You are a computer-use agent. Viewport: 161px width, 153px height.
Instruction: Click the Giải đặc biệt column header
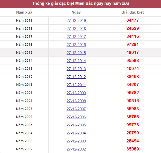[x=133, y=12]
